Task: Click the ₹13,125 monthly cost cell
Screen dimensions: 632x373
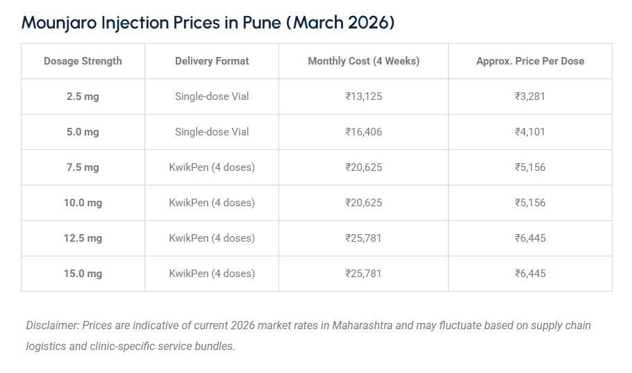Action: (x=363, y=97)
